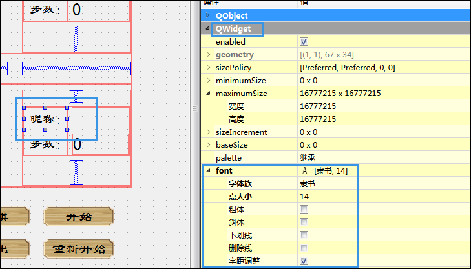This screenshot has width=471, height=269.
Task: Expand the baseSize property
Action: click(x=208, y=144)
